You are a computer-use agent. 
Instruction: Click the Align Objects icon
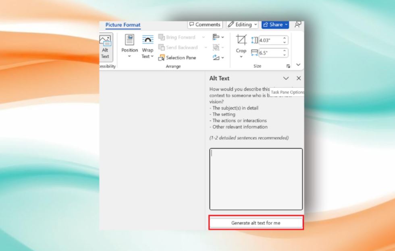coord(216,37)
